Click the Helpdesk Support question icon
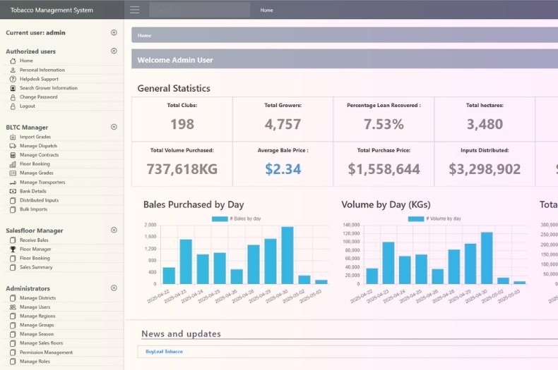This screenshot has height=370, width=558. [x=13, y=79]
